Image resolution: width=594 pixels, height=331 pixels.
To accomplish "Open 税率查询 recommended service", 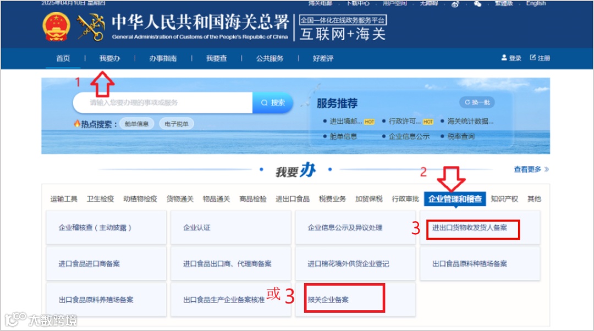I will tap(461, 136).
